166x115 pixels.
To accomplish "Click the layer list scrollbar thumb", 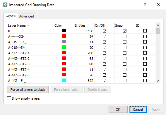I will [x=158, y=31].
